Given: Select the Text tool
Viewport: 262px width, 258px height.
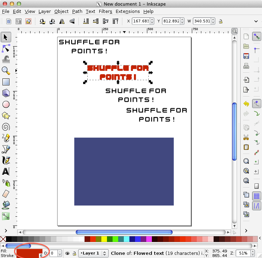Looking at the screenshot, I should (x=6, y=172).
